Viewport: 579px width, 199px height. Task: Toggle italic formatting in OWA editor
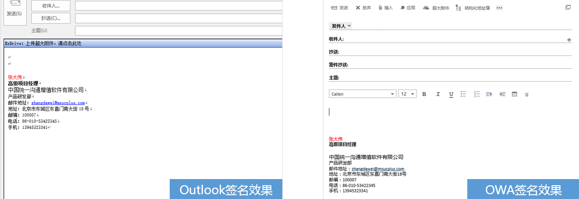pos(438,94)
